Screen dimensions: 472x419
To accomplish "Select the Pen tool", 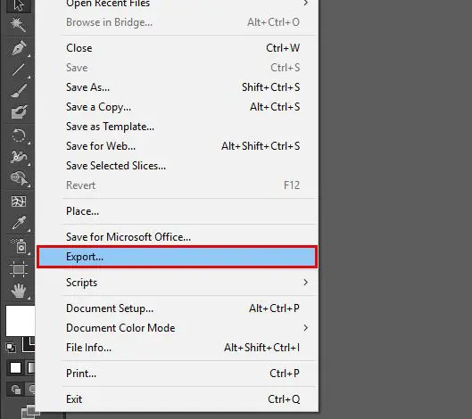I will [19, 47].
